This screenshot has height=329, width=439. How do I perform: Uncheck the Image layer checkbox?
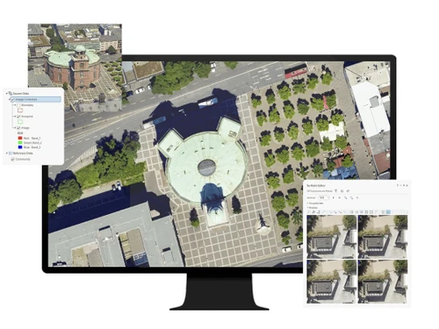(18, 128)
